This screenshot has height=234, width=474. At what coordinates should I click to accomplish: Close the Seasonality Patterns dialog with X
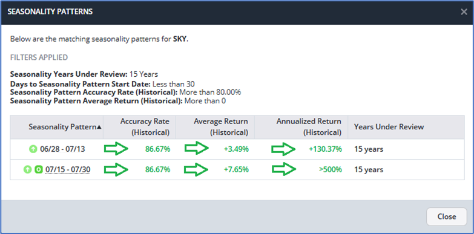464,11
